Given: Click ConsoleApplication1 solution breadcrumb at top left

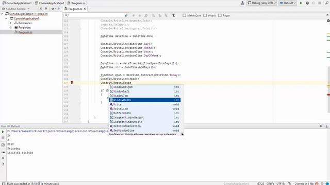Looking at the screenshot, I should [17, 3].
